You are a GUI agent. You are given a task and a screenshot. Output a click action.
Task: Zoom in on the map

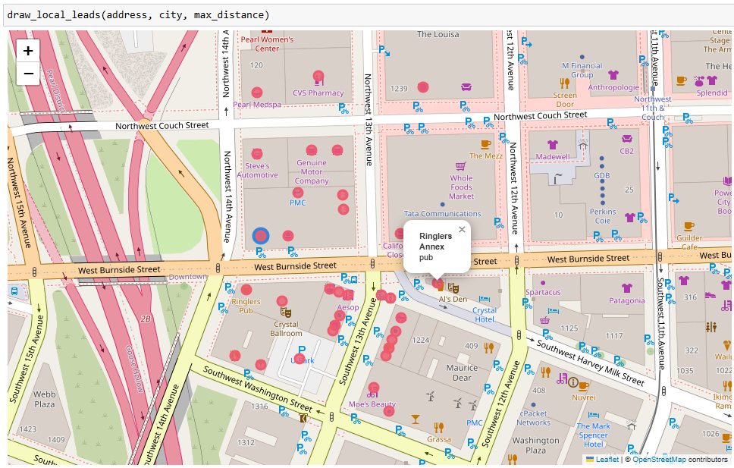pyautogui.click(x=28, y=51)
